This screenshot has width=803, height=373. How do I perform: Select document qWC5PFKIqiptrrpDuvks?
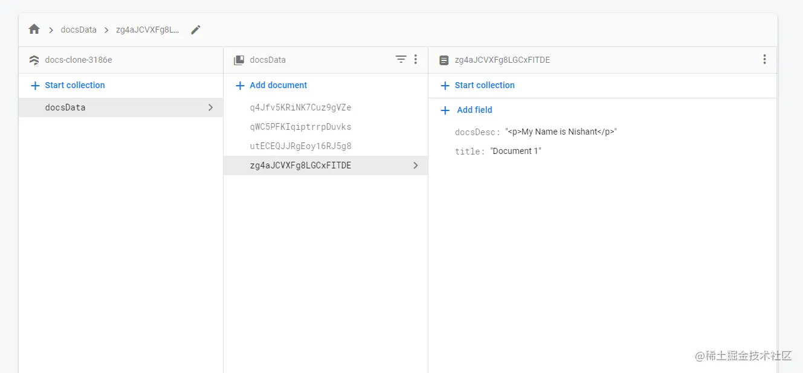pos(300,126)
